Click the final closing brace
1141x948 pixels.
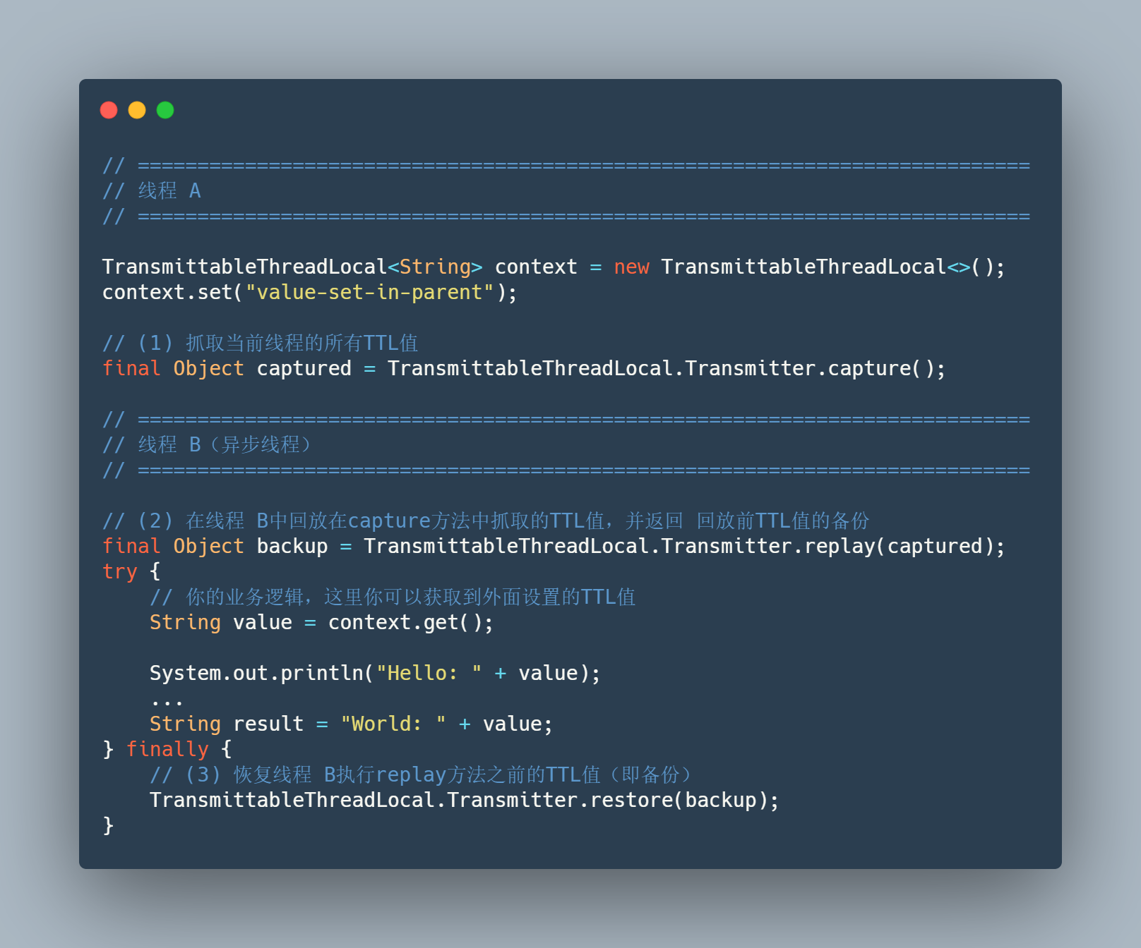pos(108,825)
